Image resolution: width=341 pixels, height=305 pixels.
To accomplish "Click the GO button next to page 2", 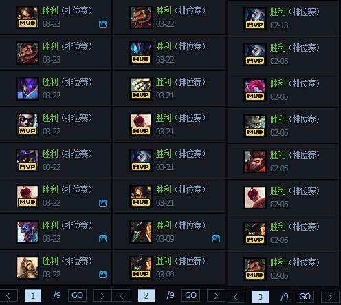I will (x=190, y=295).
